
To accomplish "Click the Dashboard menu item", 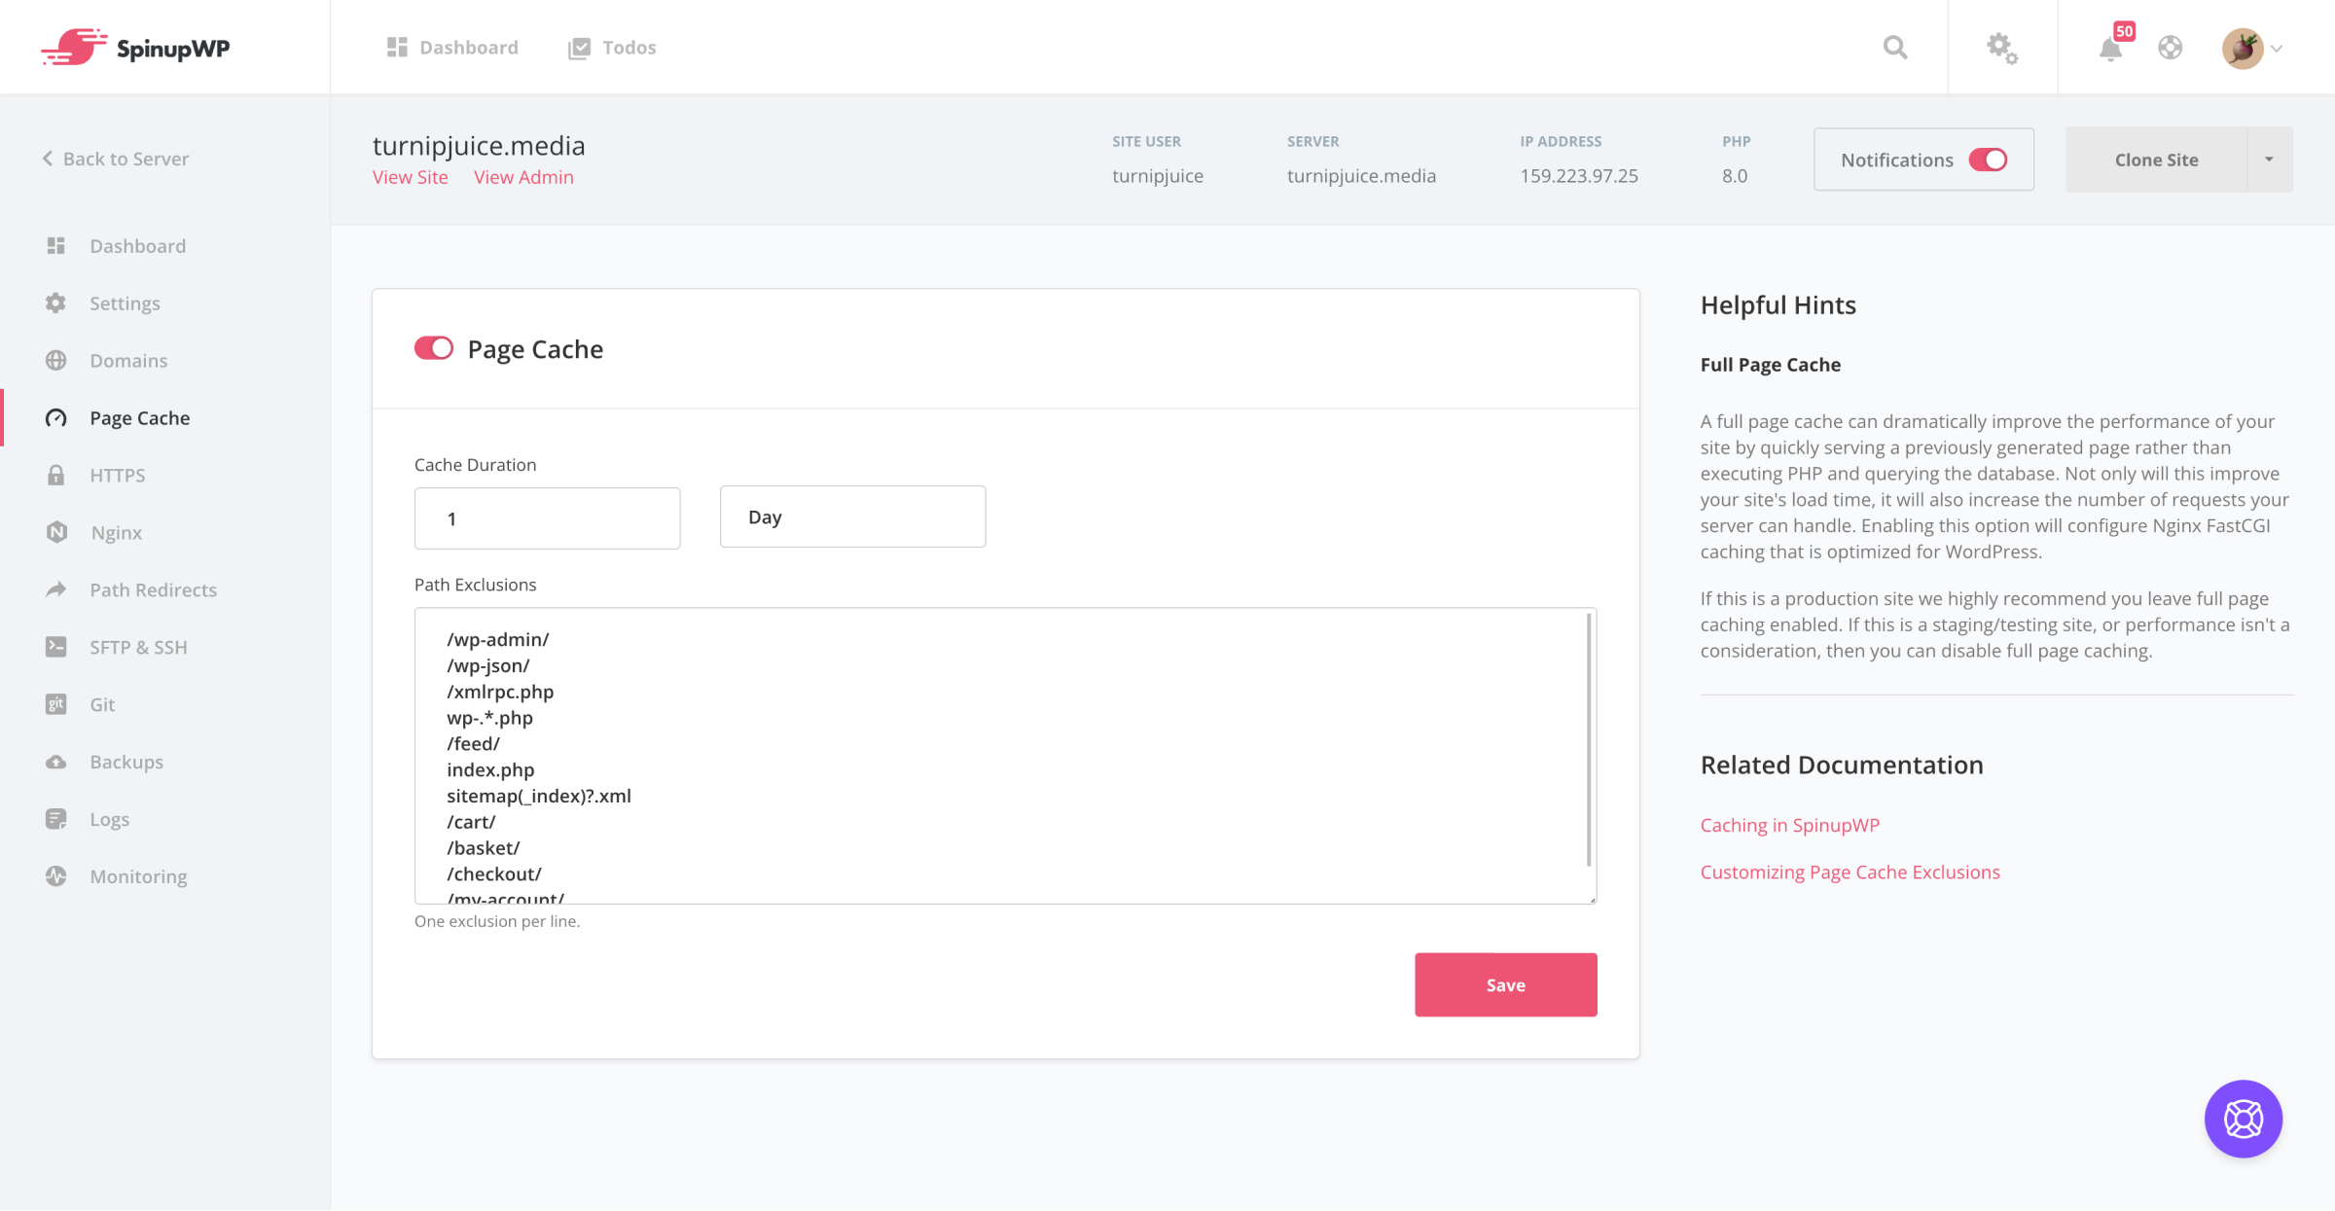I will pos(137,245).
